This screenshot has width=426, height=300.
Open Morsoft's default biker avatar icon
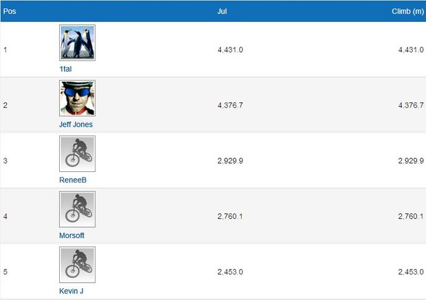(x=77, y=209)
